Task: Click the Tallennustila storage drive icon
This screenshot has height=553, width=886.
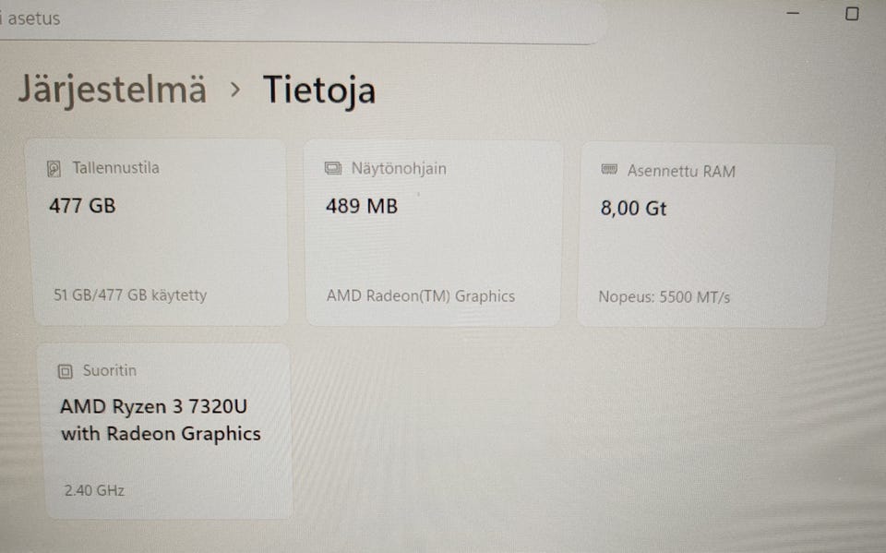Action: 54,169
